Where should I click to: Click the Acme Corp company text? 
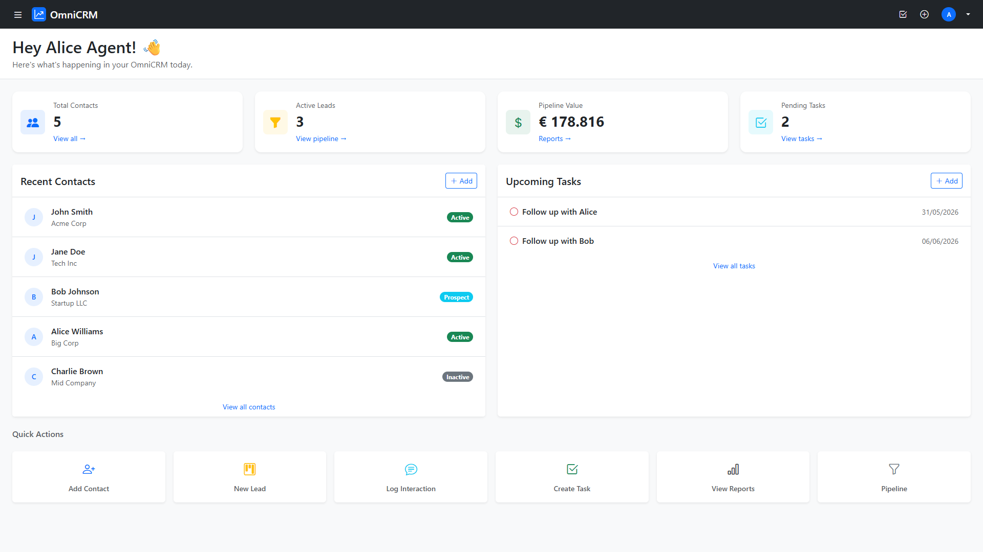[x=69, y=223]
